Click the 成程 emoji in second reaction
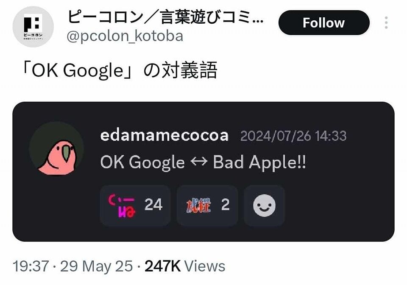The image size is (407, 285). 198,205
